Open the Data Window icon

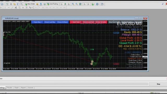point(11,4)
